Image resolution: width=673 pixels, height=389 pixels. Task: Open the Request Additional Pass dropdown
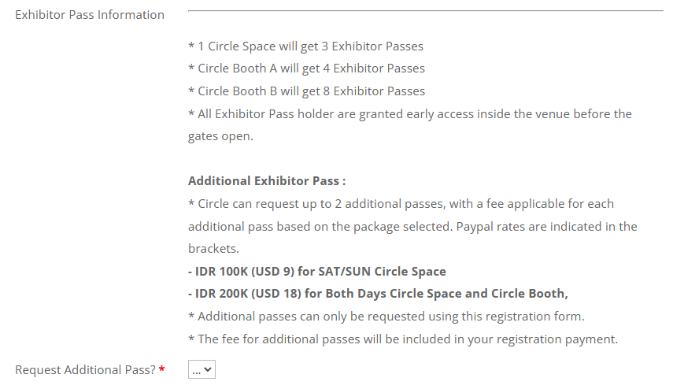(x=202, y=369)
